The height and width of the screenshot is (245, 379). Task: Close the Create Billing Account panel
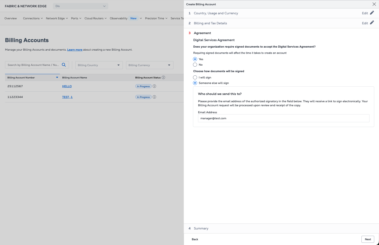(374, 4)
